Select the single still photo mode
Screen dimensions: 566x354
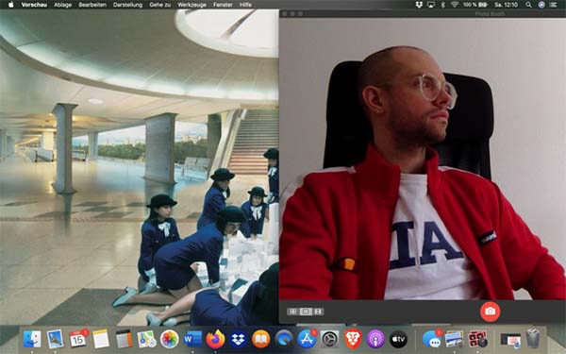[306, 312]
